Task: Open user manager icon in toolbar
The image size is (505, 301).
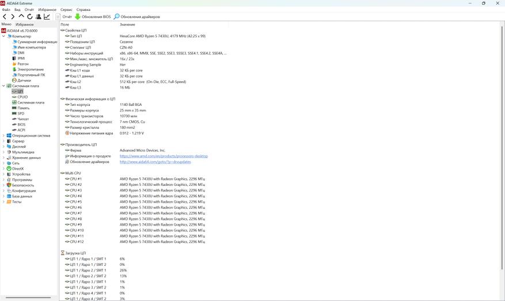Action: (39, 17)
